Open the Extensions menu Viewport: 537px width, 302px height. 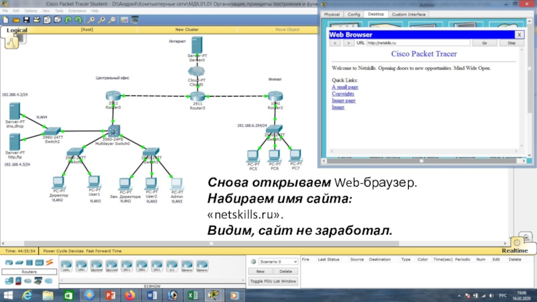pos(77,11)
